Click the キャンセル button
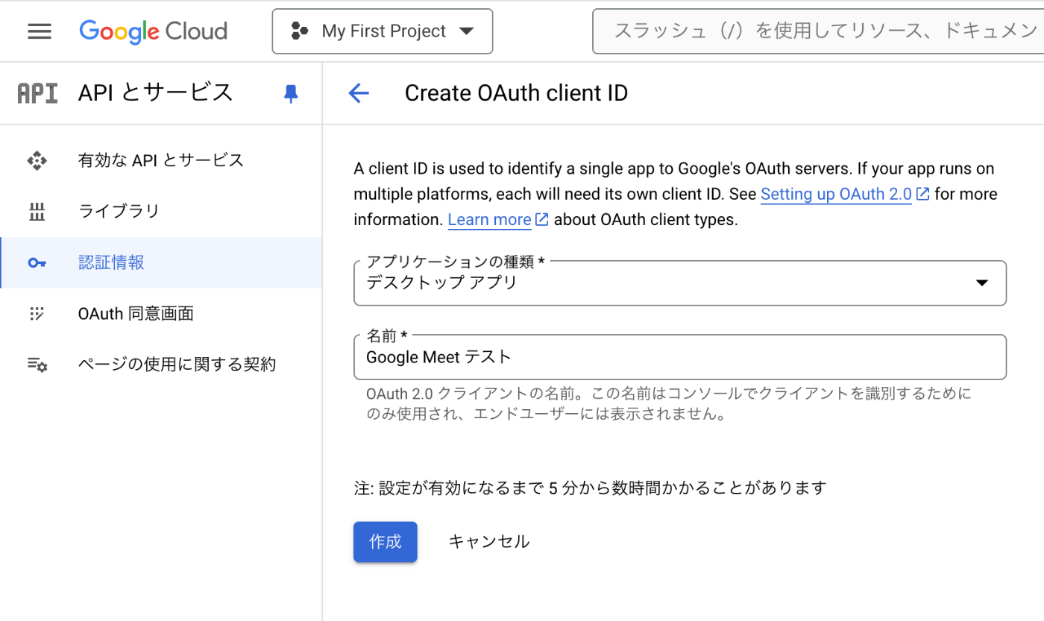The height and width of the screenshot is (621, 1044). [489, 542]
